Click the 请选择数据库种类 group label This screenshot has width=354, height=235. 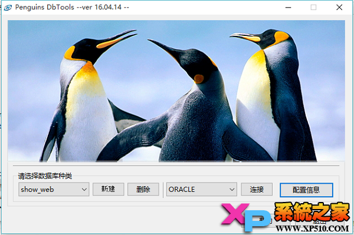pyautogui.click(x=45, y=176)
